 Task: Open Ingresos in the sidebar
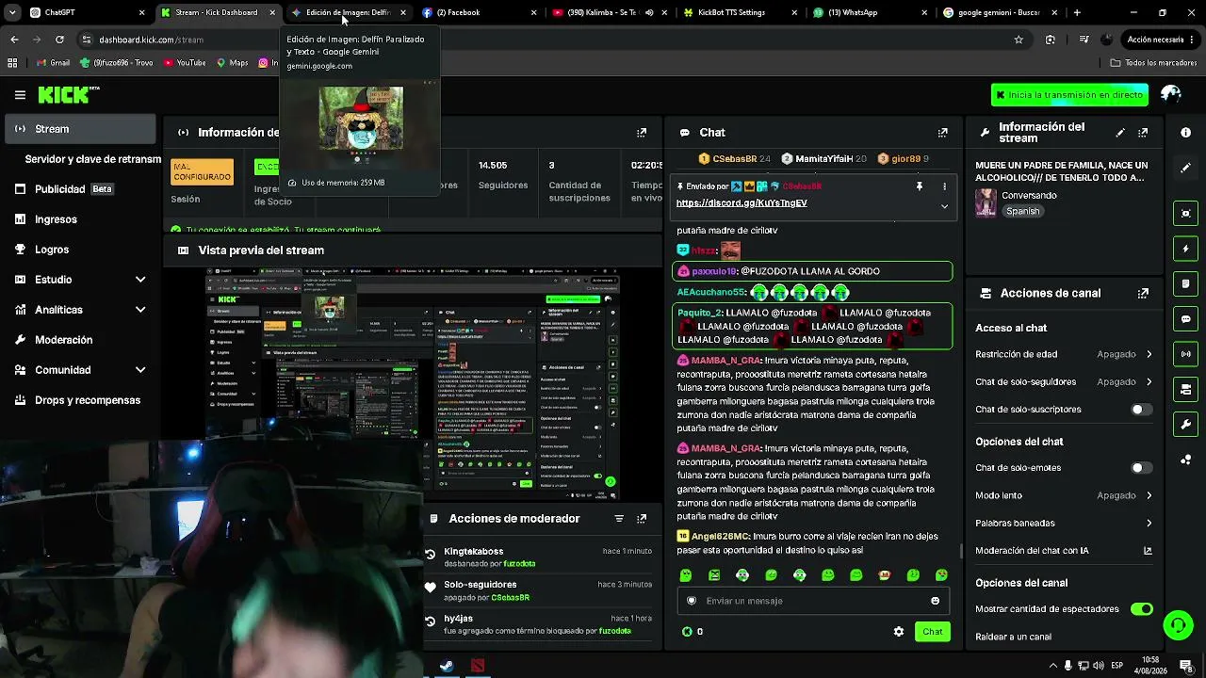point(80,219)
